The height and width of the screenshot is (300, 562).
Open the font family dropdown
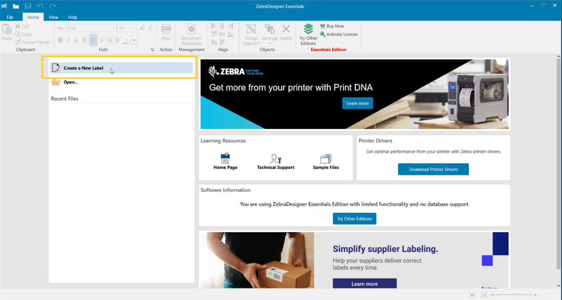click(113, 28)
